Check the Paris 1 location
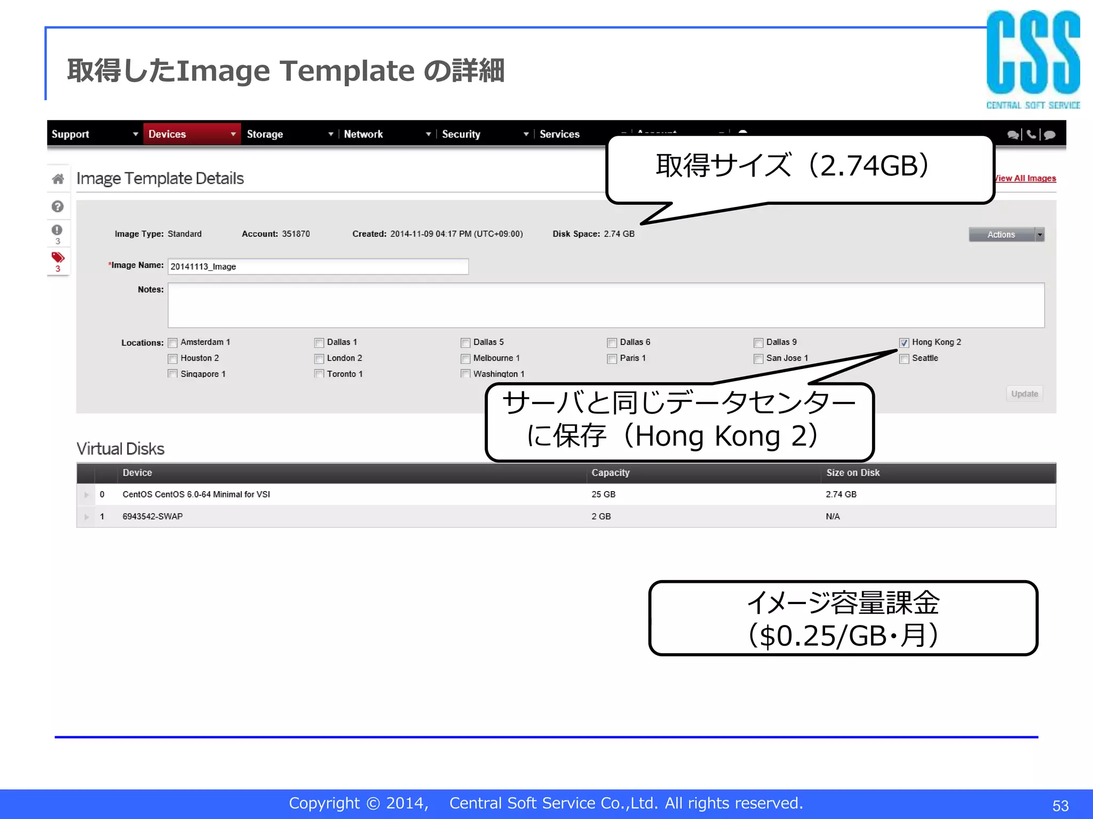 (x=612, y=359)
